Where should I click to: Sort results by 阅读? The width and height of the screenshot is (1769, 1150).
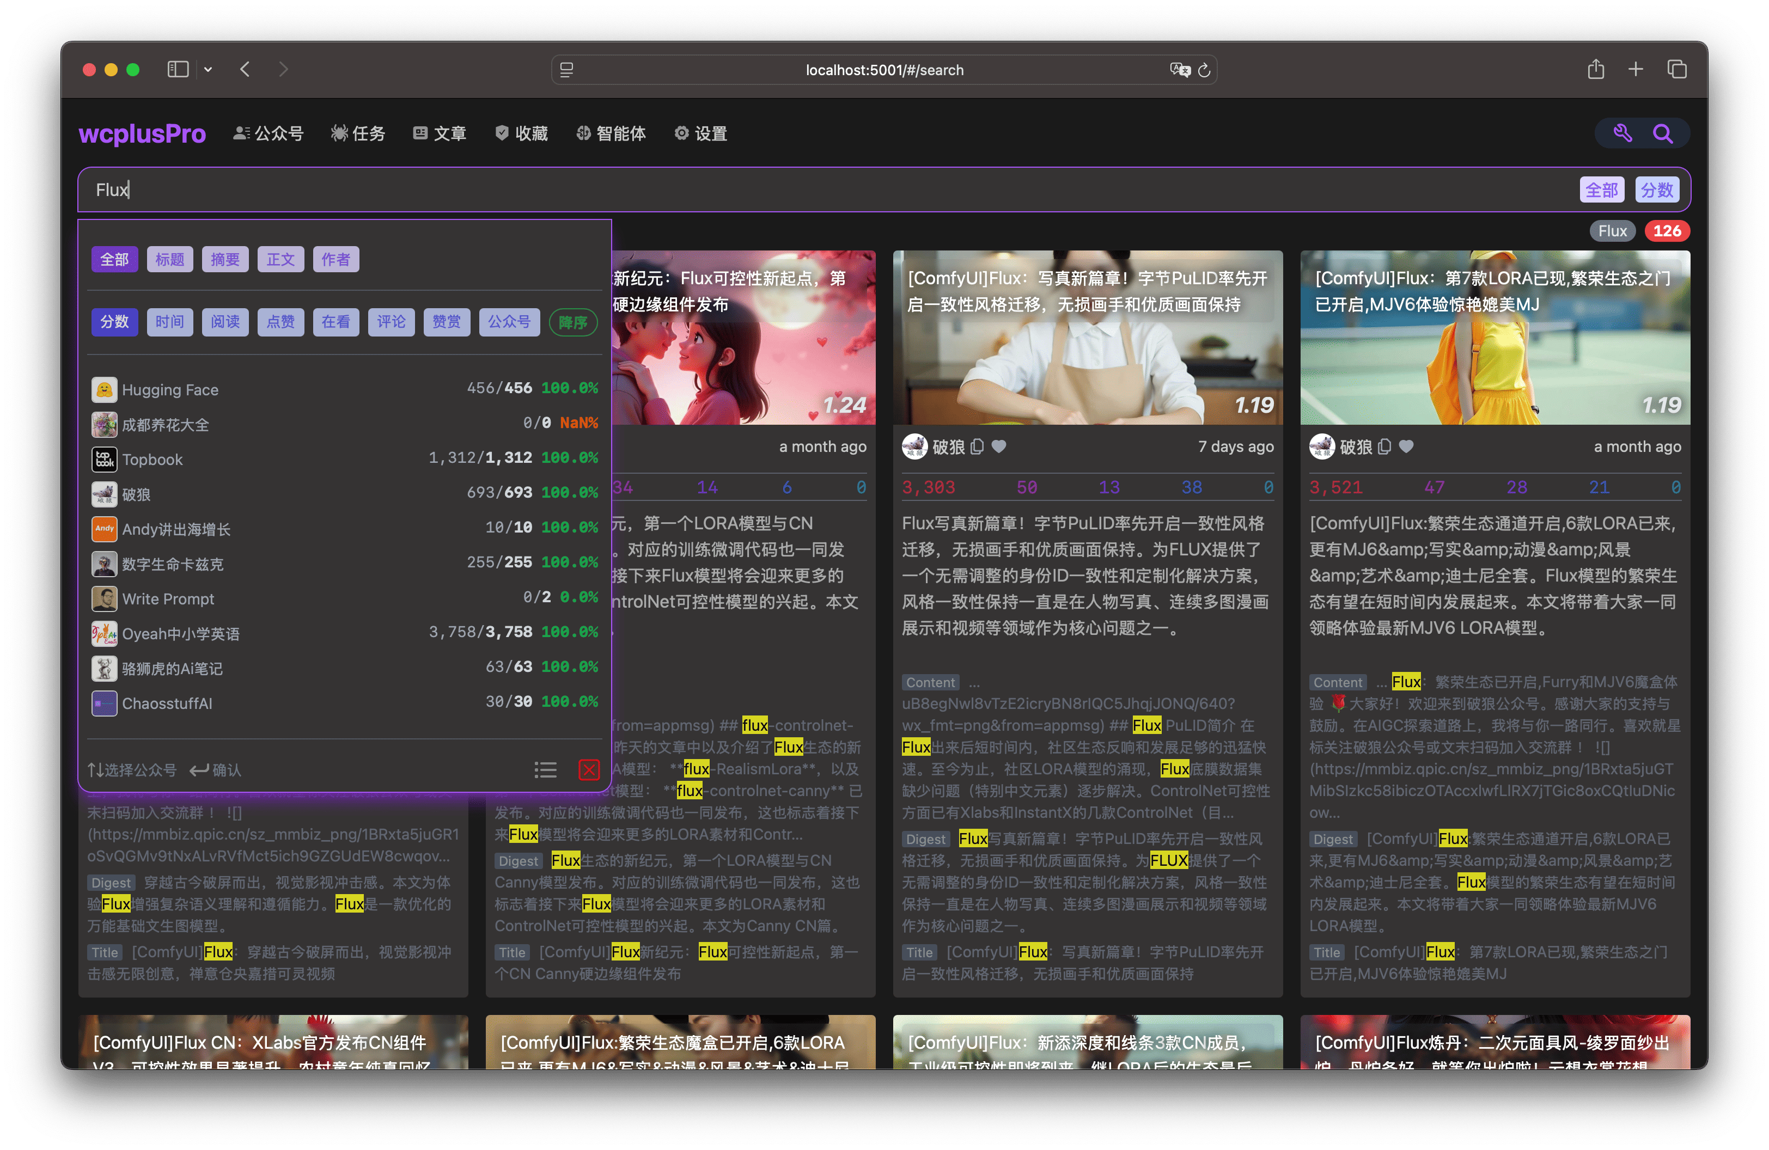[x=225, y=322]
